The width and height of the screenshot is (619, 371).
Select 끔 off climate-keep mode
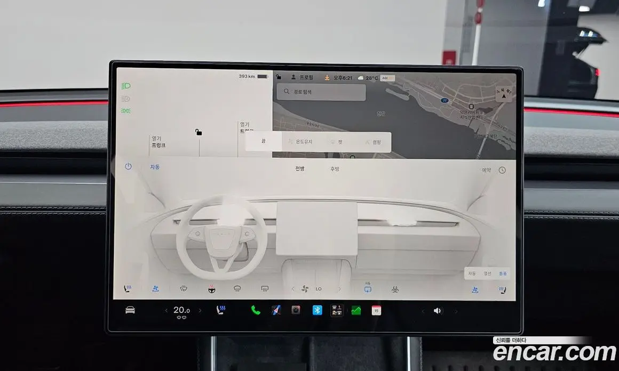coord(263,141)
